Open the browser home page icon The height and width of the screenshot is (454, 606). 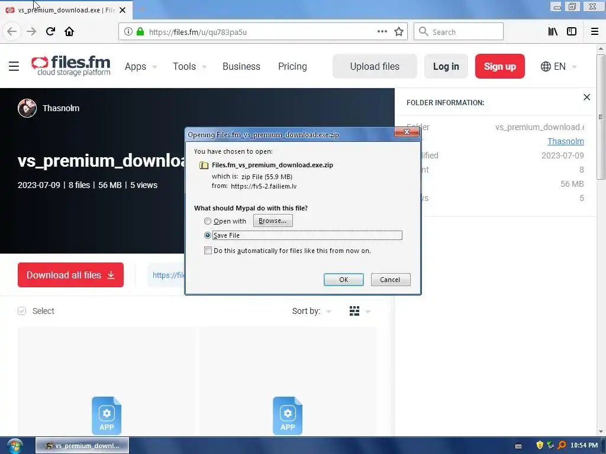(x=69, y=32)
